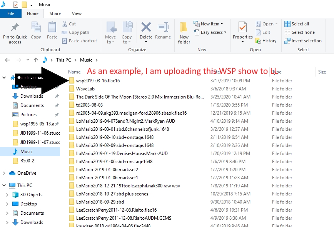Create a New folder from the ribbon
Viewport: 334px width, 227px height.
pyautogui.click(x=184, y=32)
